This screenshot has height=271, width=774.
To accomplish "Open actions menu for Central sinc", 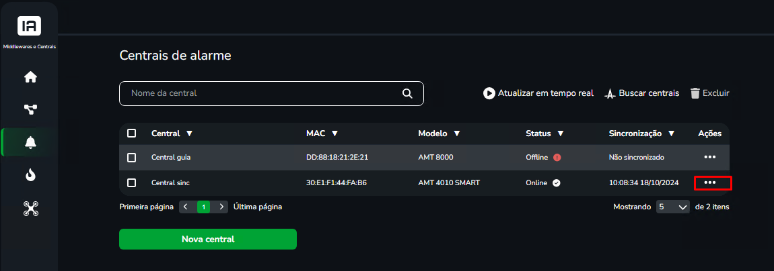I will tap(710, 182).
